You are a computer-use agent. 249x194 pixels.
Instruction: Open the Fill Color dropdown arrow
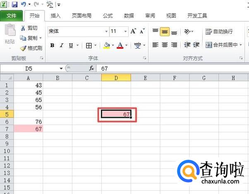(x=113, y=45)
